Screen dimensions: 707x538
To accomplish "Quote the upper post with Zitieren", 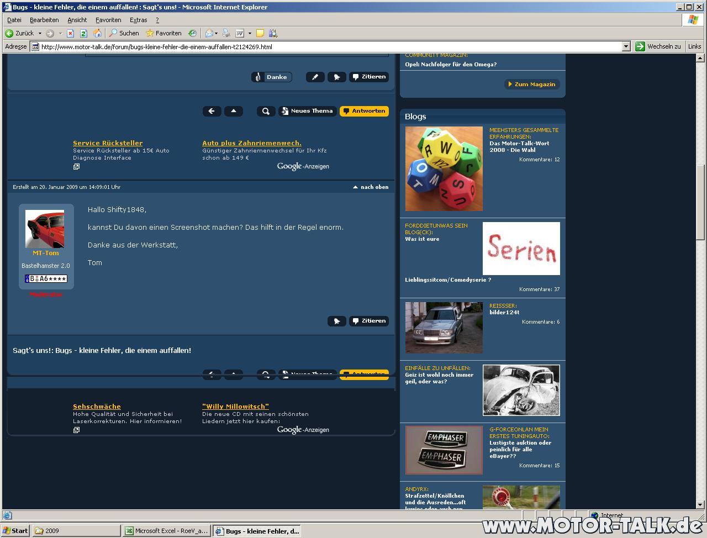I will click(x=369, y=77).
